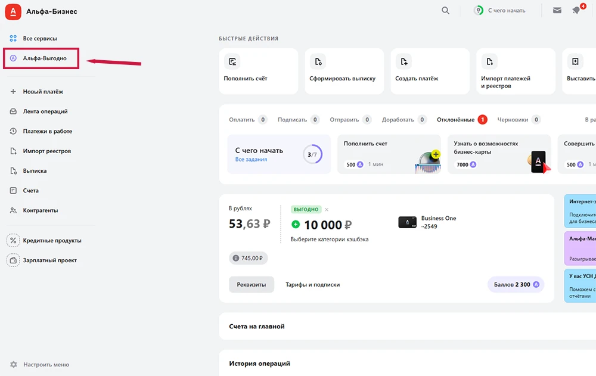Expand Зарплатный проект section
Image resolution: width=596 pixels, height=376 pixels.
[49, 260]
